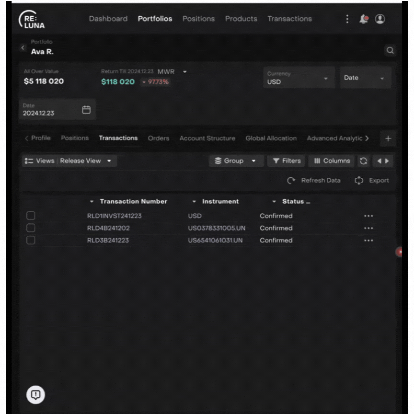Image resolution: width=414 pixels, height=414 pixels.
Task: Open the three-dot overflow menu in the top bar
Action: tap(347, 19)
